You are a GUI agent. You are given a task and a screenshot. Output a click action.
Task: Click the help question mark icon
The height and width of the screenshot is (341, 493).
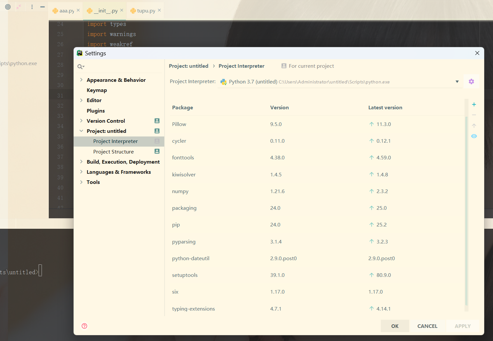[84, 326]
